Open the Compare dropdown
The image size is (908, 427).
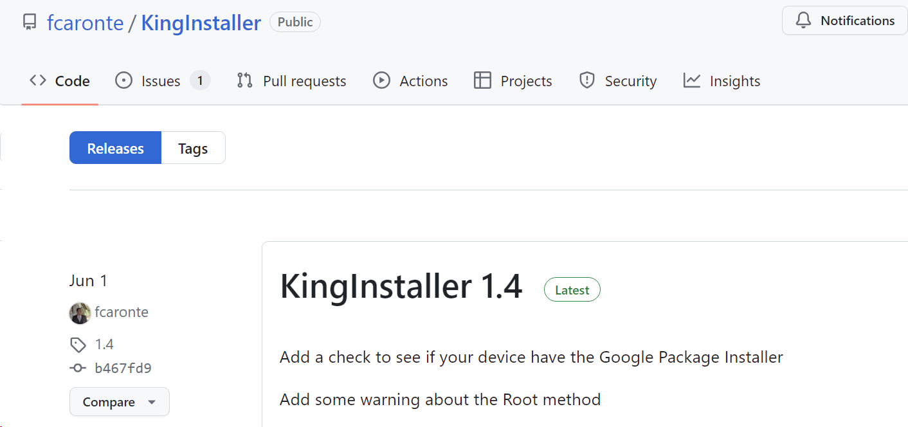(120, 402)
